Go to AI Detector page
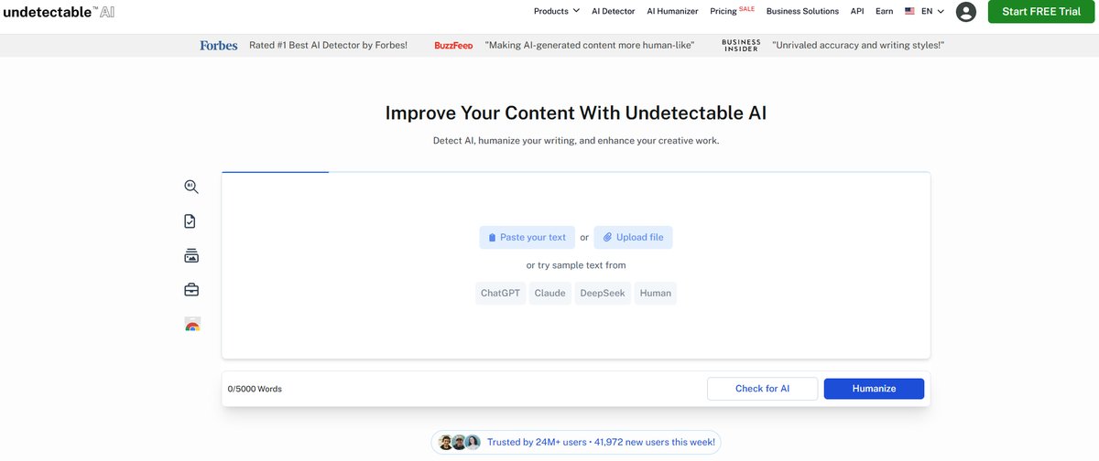Screen dimensions: 1099x461 click(613, 11)
